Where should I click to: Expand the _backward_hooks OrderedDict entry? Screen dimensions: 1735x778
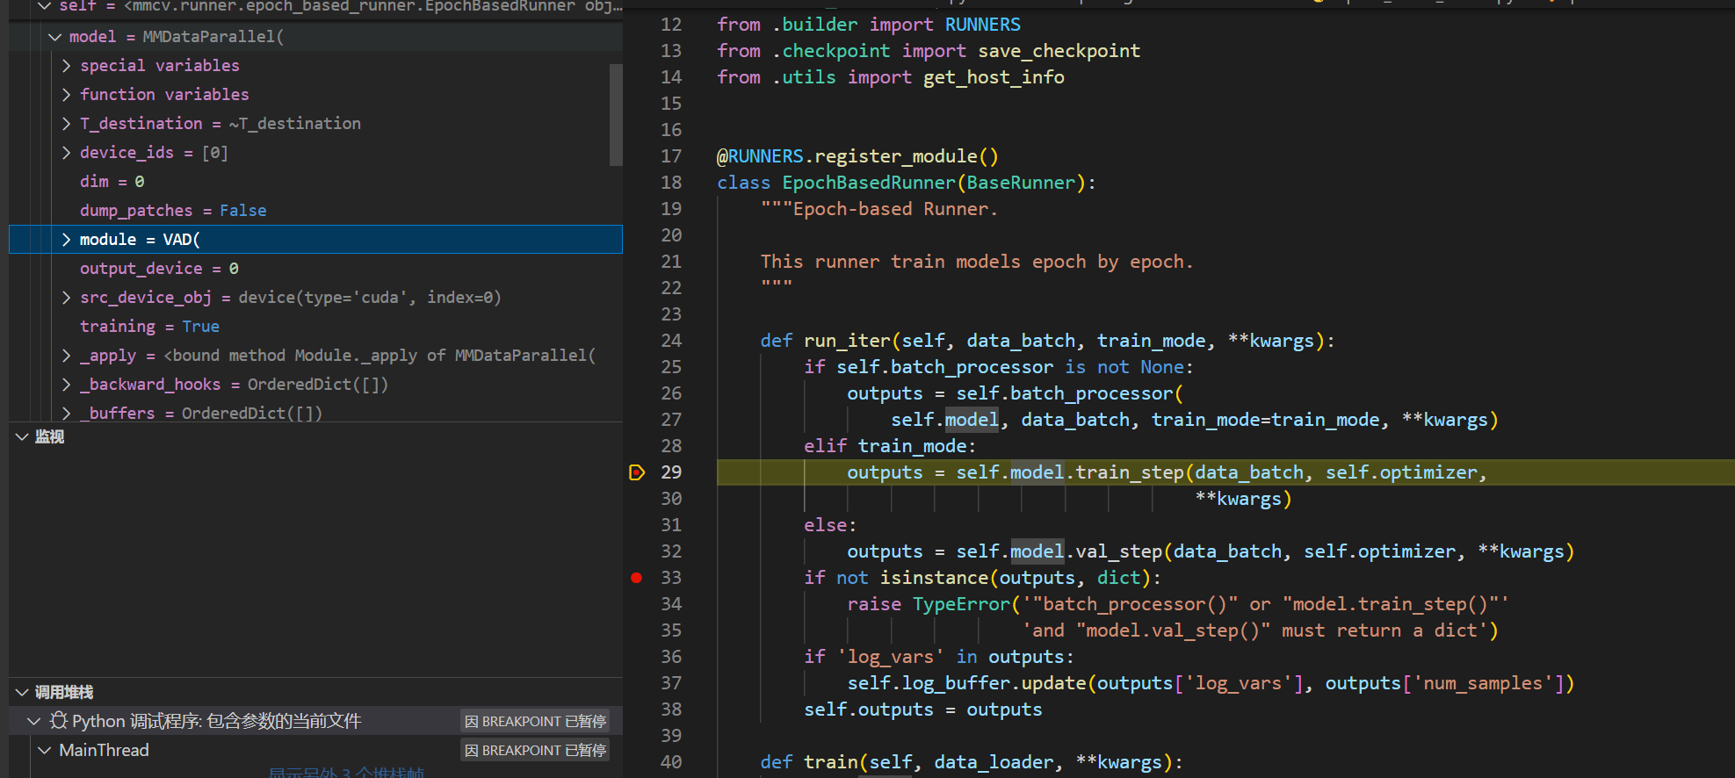click(x=67, y=385)
